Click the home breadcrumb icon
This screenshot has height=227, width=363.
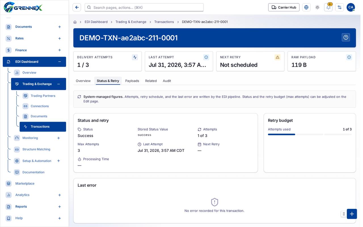[75, 22]
